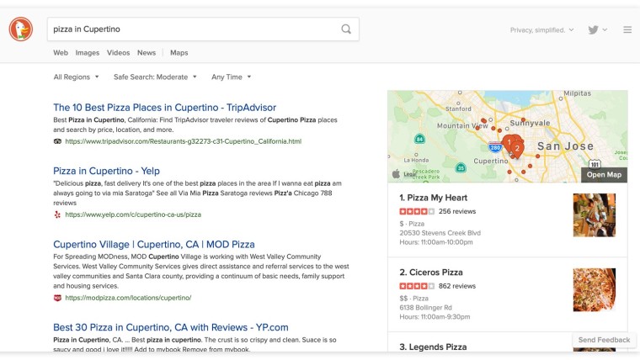640x360 pixels.
Task: Click Highway 84 marker on map
Action: click(419, 139)
